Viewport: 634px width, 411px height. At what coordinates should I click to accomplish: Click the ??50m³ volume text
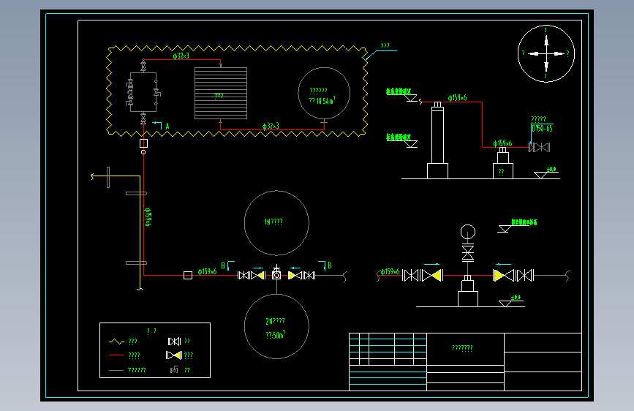[276, 335]
